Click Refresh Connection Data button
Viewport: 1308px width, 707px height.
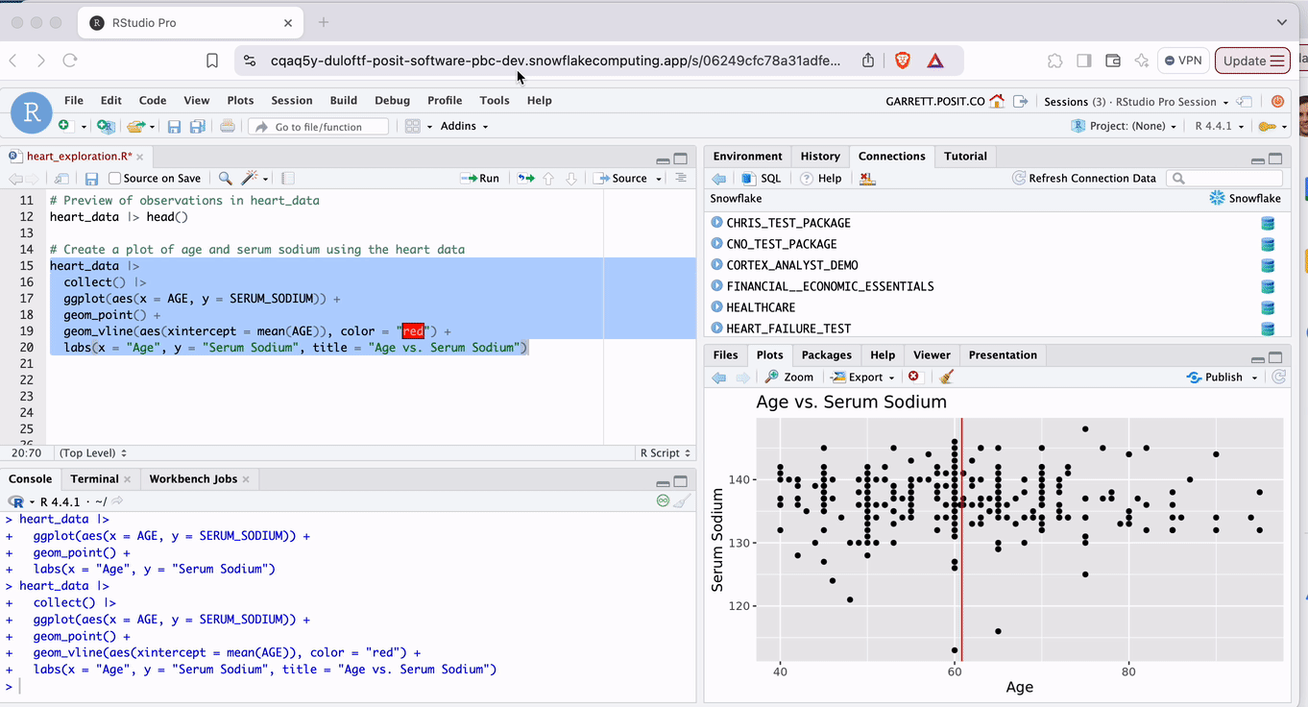point(1084,179)
